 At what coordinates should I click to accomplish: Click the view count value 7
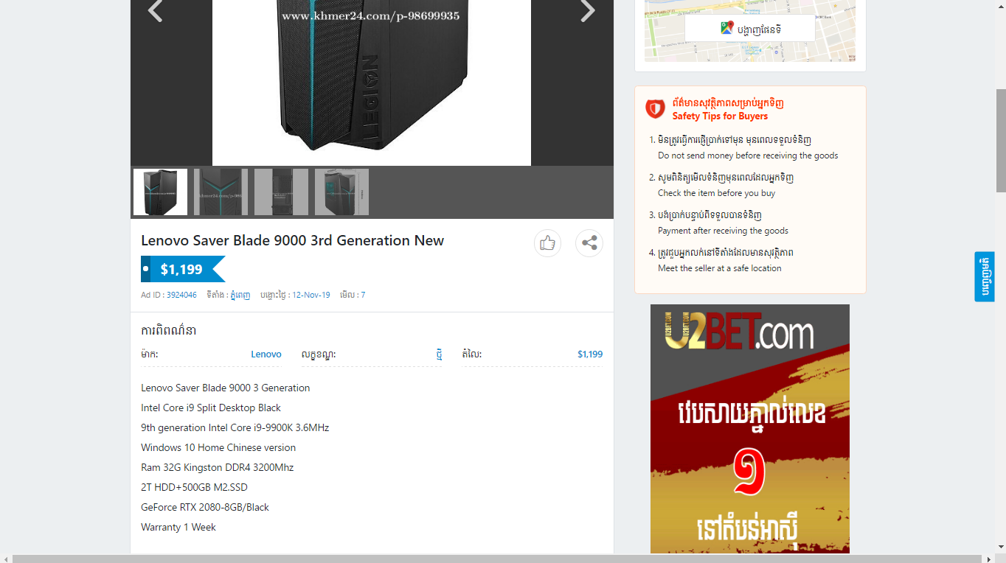[x=363, y=295]
